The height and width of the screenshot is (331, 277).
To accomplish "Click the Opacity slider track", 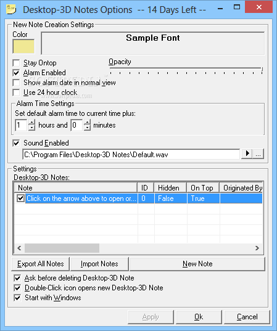I will 186,68.
